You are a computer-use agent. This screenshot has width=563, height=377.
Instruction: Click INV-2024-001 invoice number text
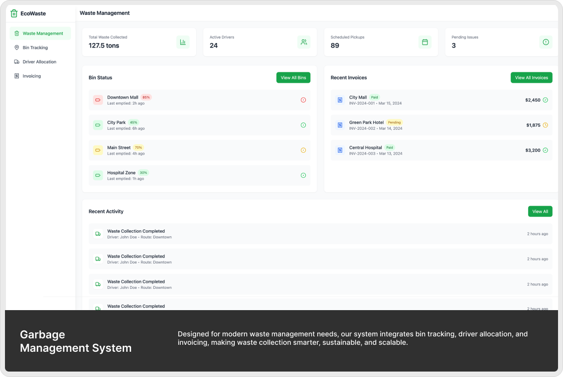point(362,103)
